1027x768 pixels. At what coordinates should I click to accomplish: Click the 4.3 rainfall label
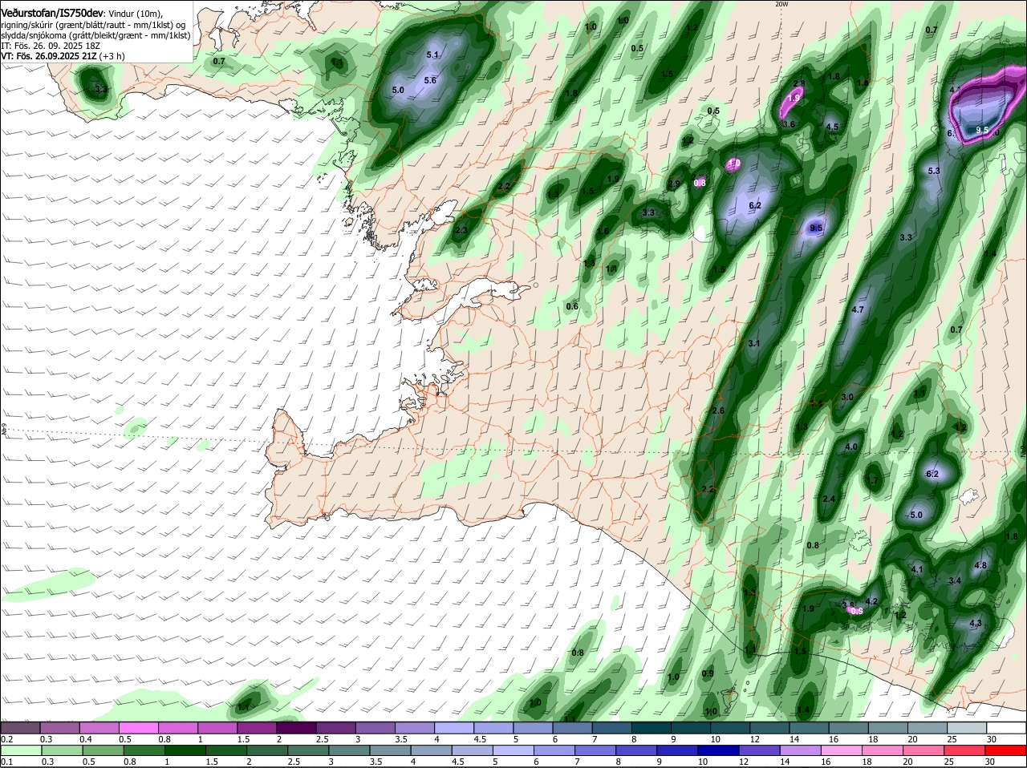[976, 623]
